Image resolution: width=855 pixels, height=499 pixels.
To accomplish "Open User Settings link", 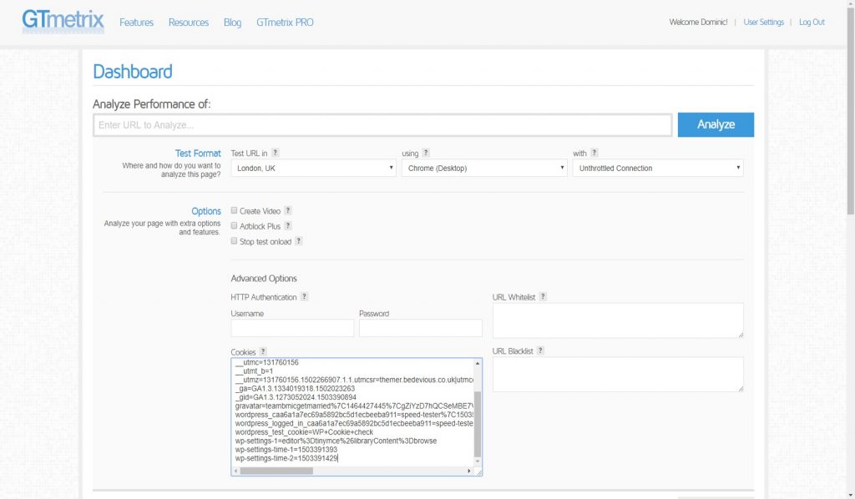I will [x=763, y=23].
